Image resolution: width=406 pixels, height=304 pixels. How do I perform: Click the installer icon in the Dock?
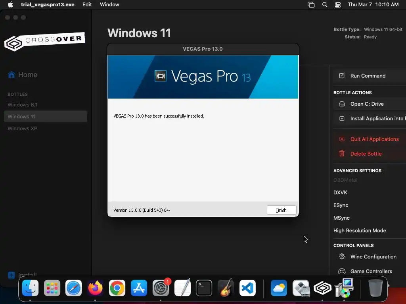coord(345,287)
